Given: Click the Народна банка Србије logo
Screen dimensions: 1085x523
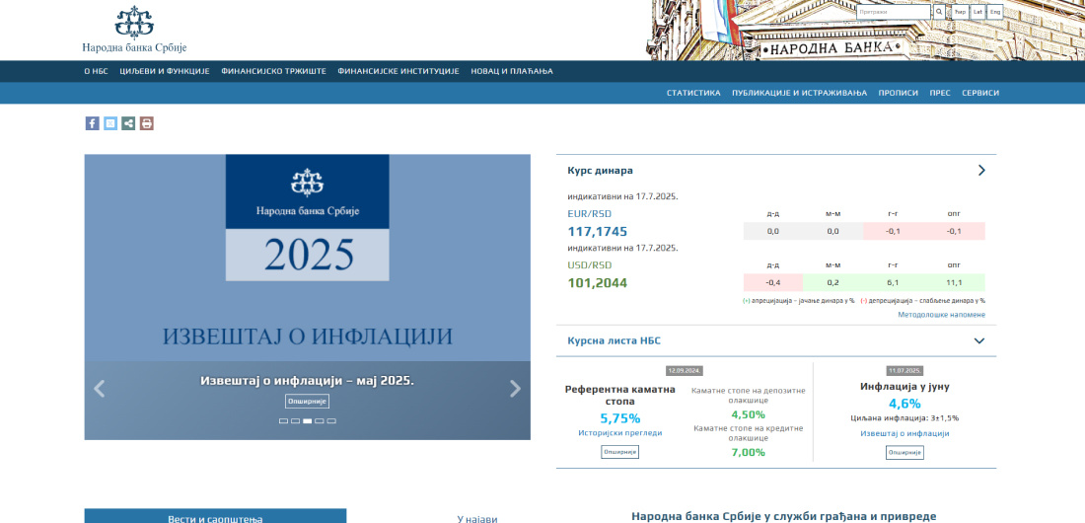Looking at the screenshot, I should pyautogui.click(x=134, y=30).
